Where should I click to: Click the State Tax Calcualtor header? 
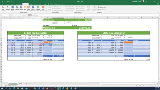[x=114, y=33]
